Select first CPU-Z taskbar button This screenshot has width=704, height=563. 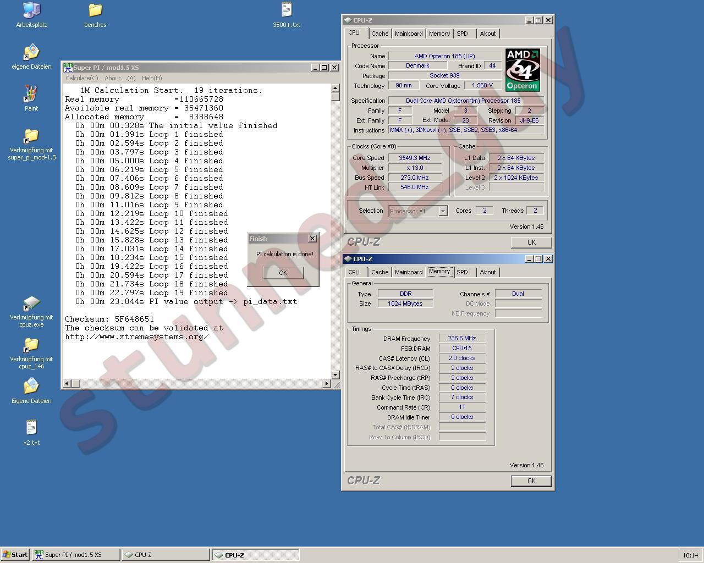166,555
